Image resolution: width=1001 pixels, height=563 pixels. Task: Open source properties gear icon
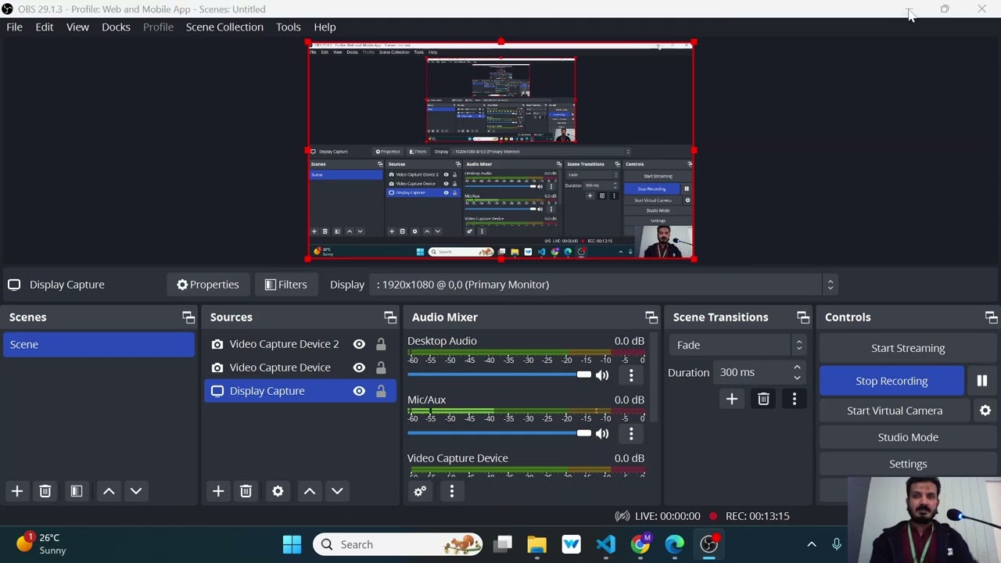(278, 491)
